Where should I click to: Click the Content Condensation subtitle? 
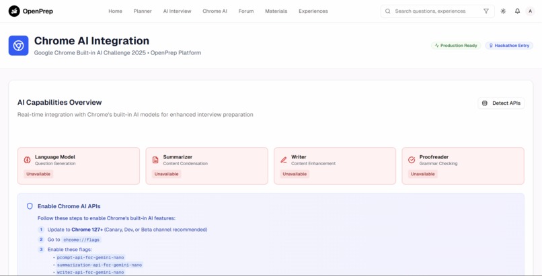point(186,164)
